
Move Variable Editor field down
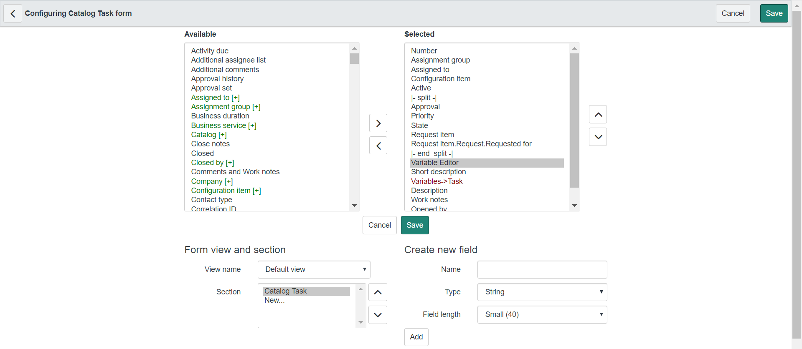(x=598, y=137)
